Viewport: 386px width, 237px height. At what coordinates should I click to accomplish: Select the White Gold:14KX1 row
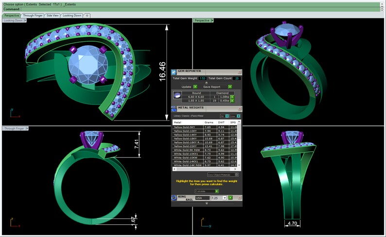205,162
